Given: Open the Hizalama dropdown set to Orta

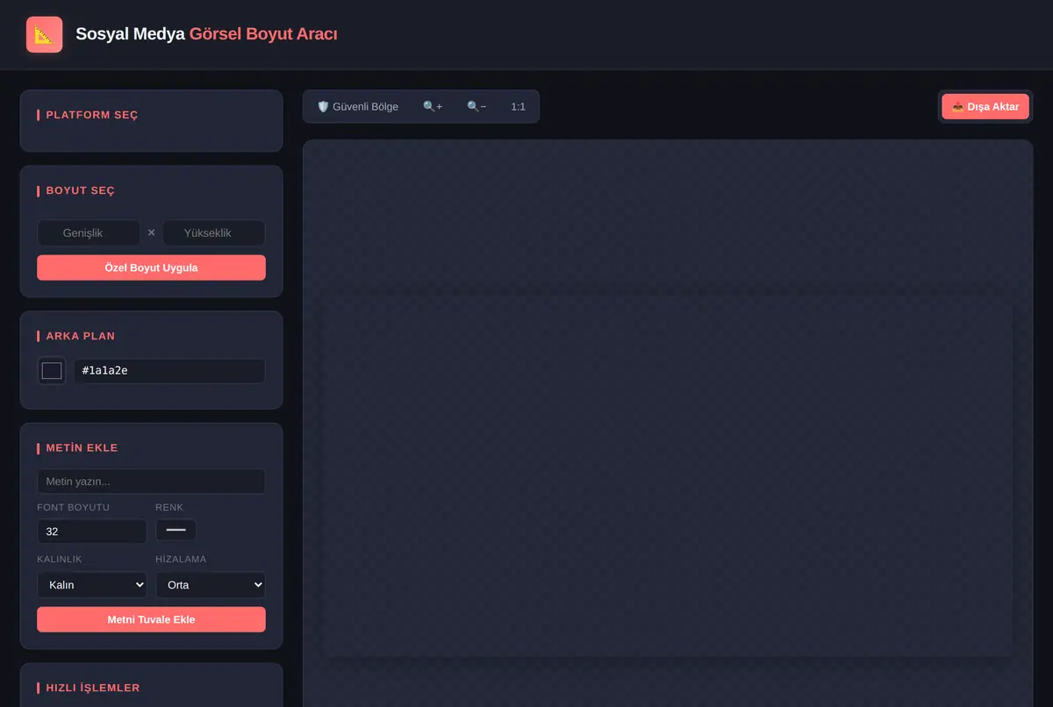Looking at the screenshot, I should (x=211, y=585).
